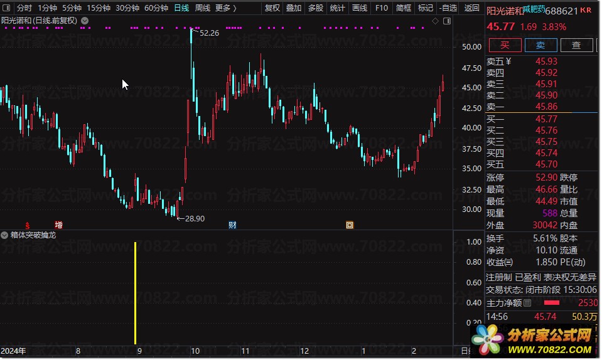
Task: Click the ¥ icon next to 卖五
Action: [508, 61]
